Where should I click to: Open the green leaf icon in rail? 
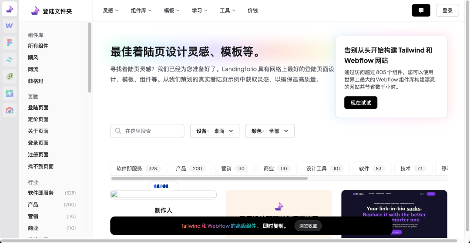pyautogui.click(x=10, y=77)
